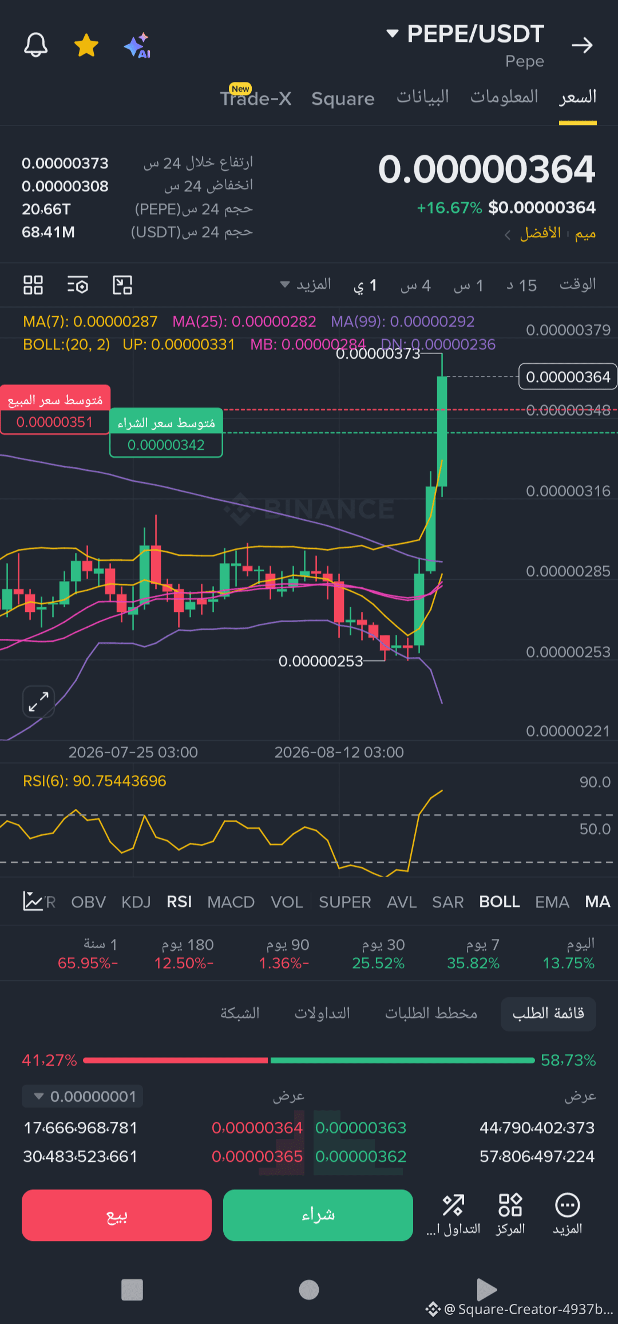Screen dimensions: 618x1324
Task: Tap the current price tag 0.00000364 on axis
Action: pos(568,376)
